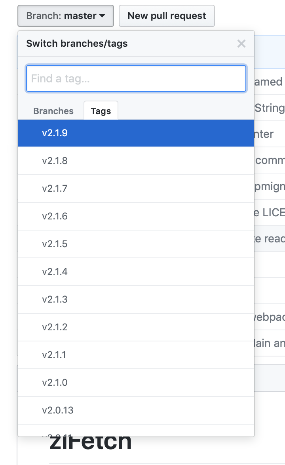Open tag v2.1.0
Viewport: 285px width, 465px height.
[x=136, y=383]
